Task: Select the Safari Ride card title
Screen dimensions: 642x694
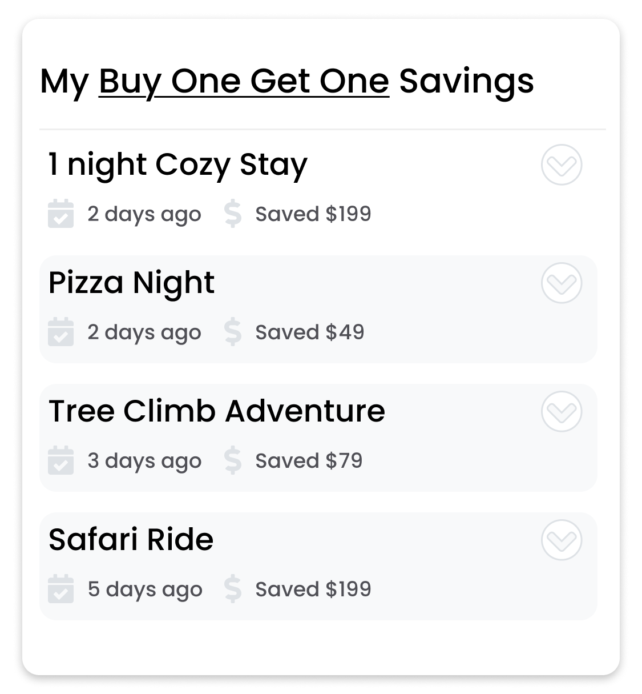Action: click(131, 540)
